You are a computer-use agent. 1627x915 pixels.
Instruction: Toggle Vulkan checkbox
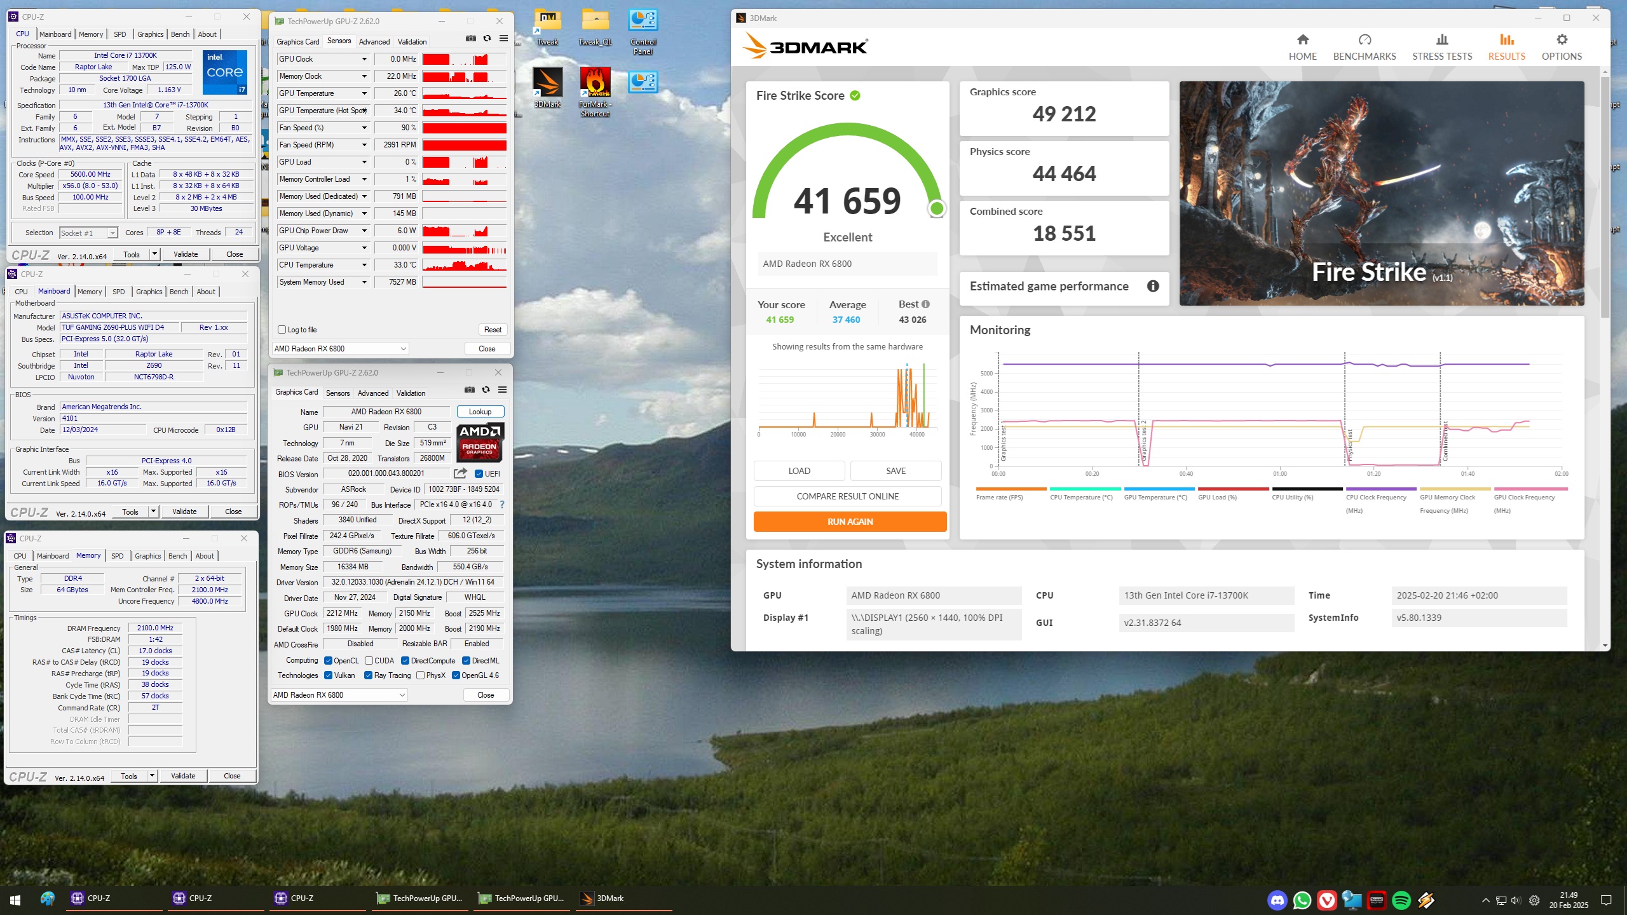tap(328, 675)
